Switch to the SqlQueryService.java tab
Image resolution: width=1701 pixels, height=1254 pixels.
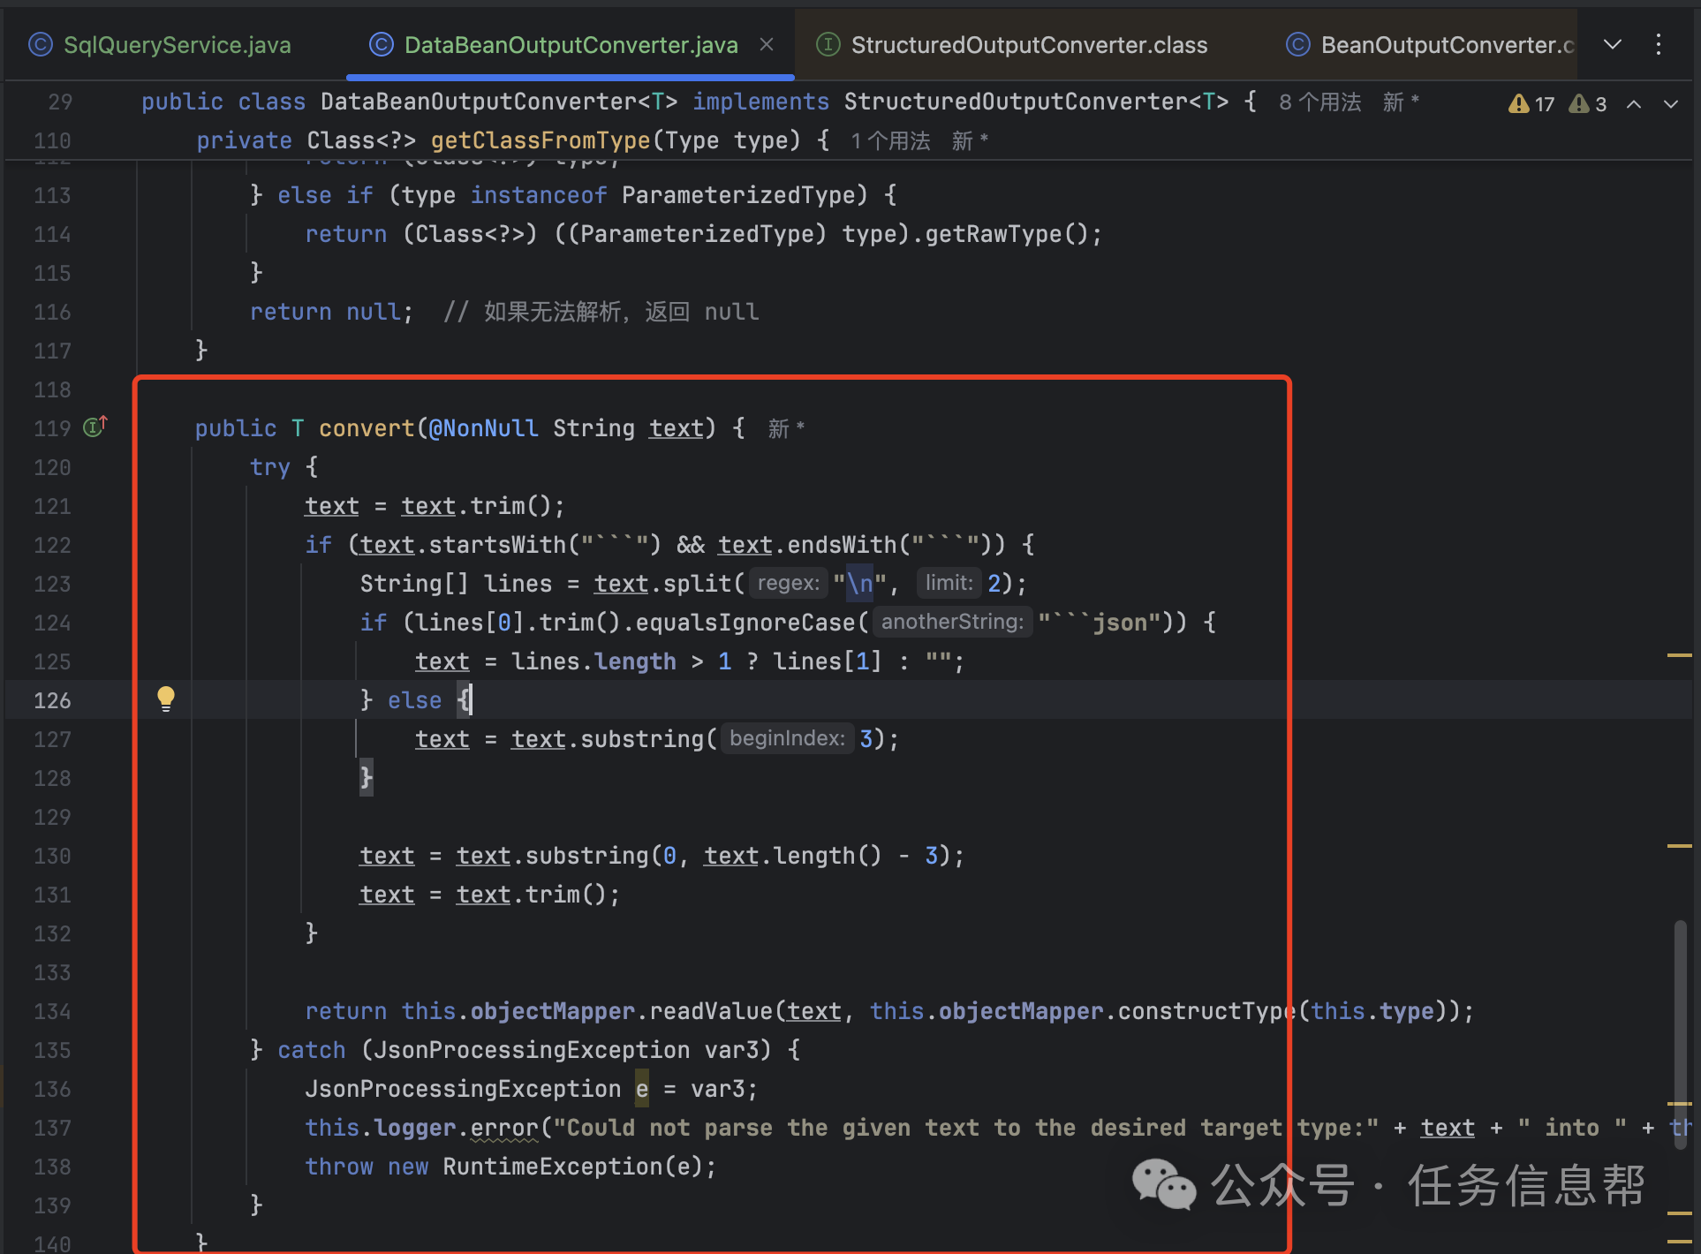pyautogui.click(x=177, y=45)
